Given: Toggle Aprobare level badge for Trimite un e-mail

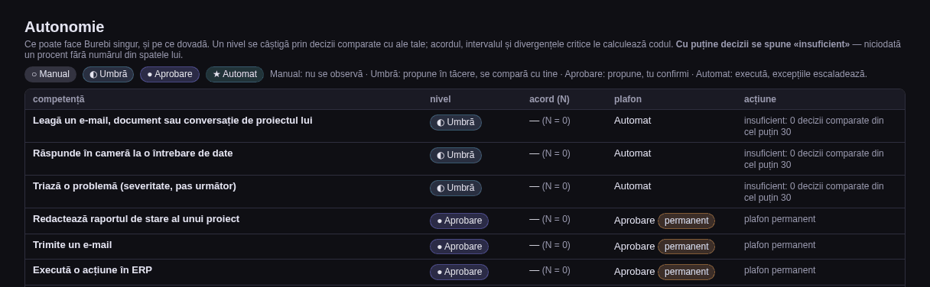Looking at the screenshot, I should pyautogui.click(x=459, y=247).
